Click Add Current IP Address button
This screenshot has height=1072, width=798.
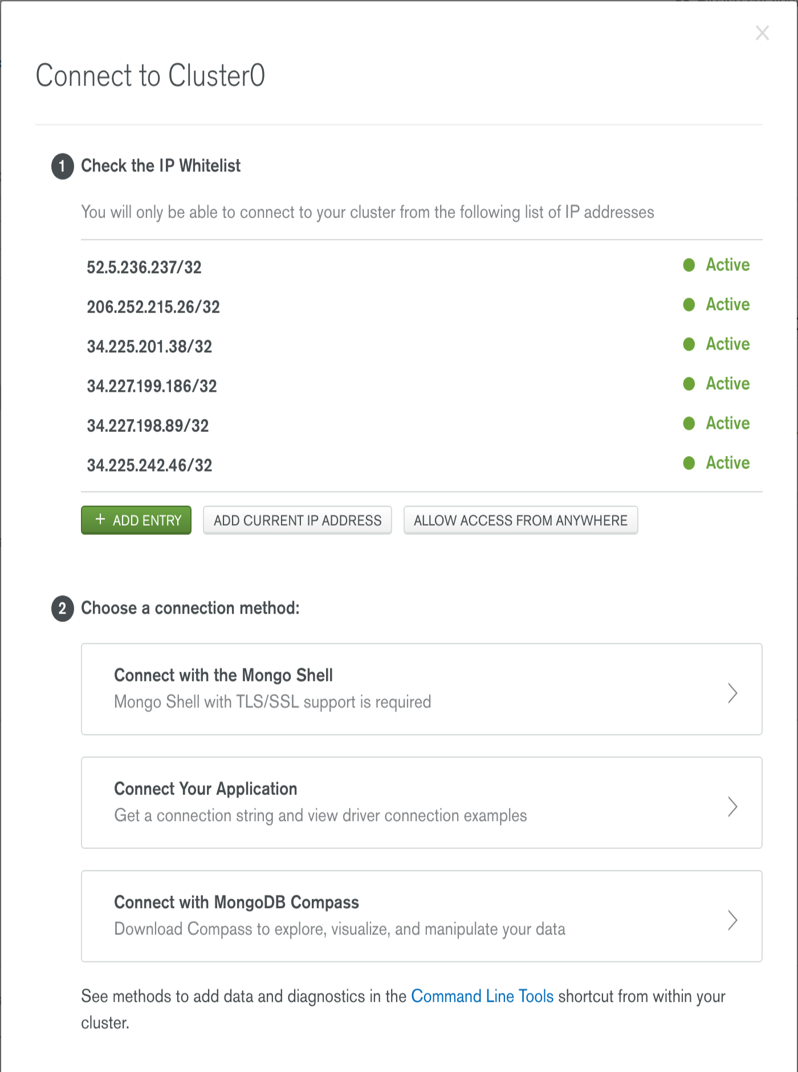(x=298, y=520)
